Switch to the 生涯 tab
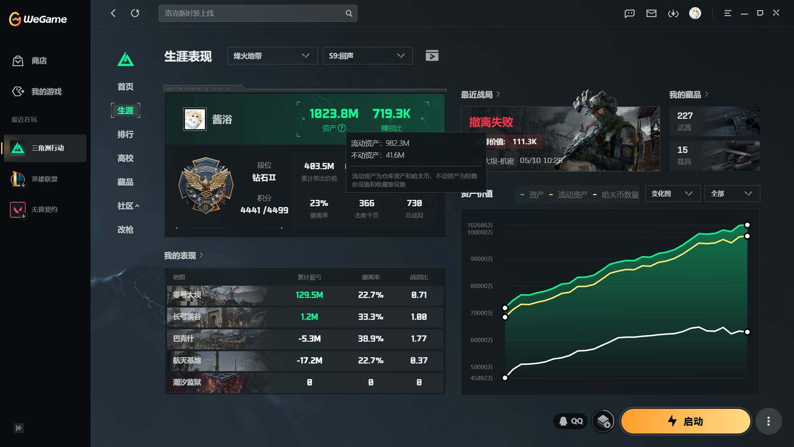 125,110
